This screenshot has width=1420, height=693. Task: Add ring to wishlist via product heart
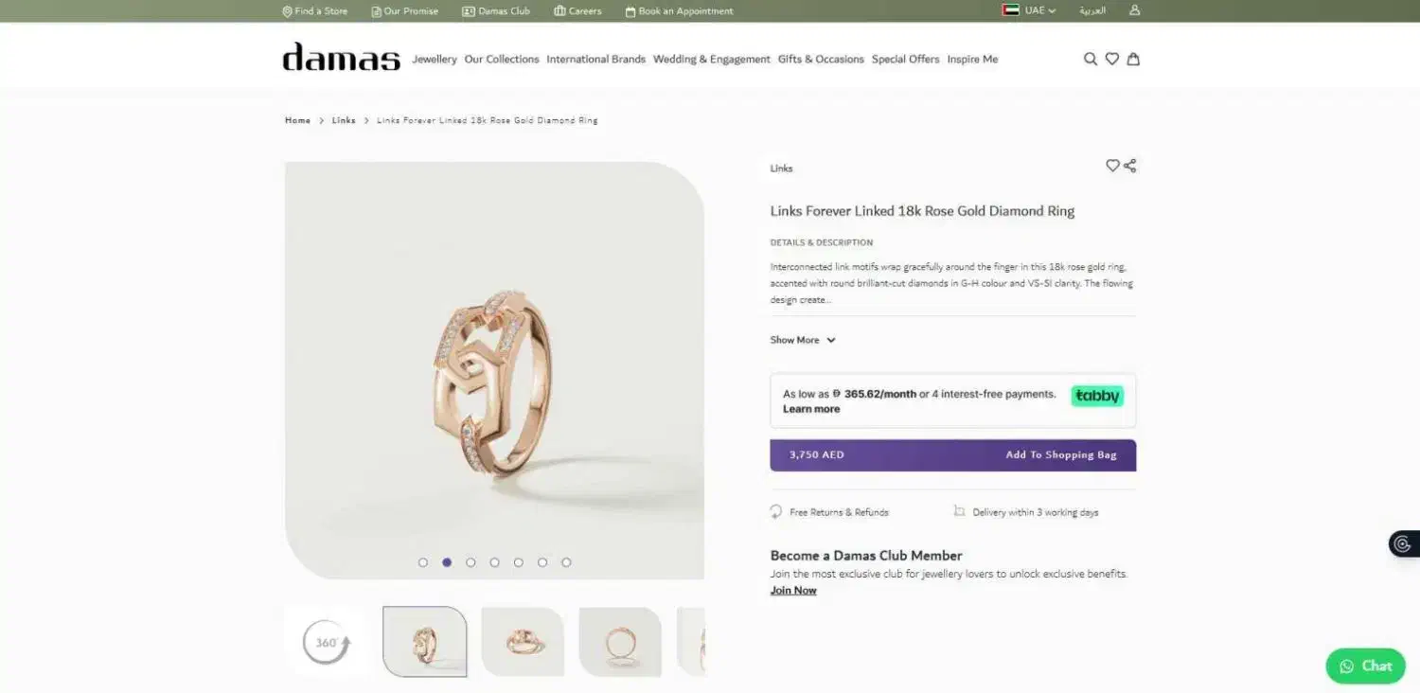[x=1112, y=166]
